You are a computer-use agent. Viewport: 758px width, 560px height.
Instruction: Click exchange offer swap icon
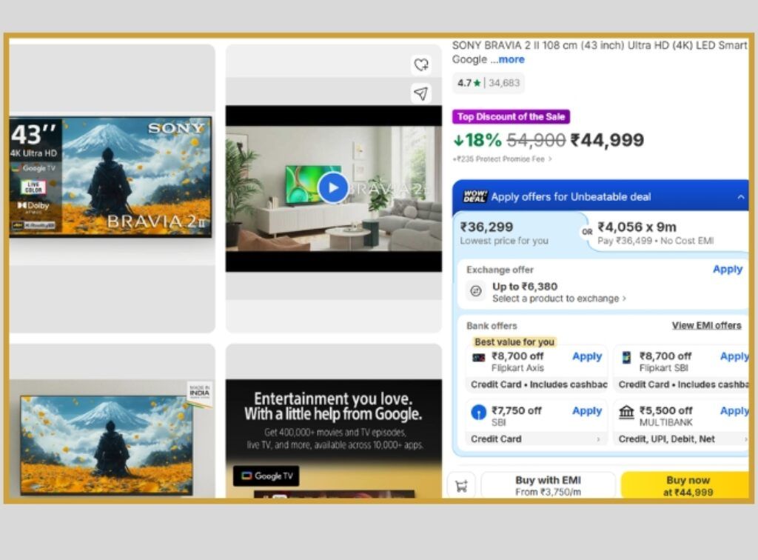pyautogui.click(x=476, y=290)
